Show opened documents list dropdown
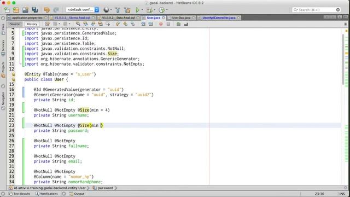Viewport: 350px width, 197px height. [x=340, y=17]
